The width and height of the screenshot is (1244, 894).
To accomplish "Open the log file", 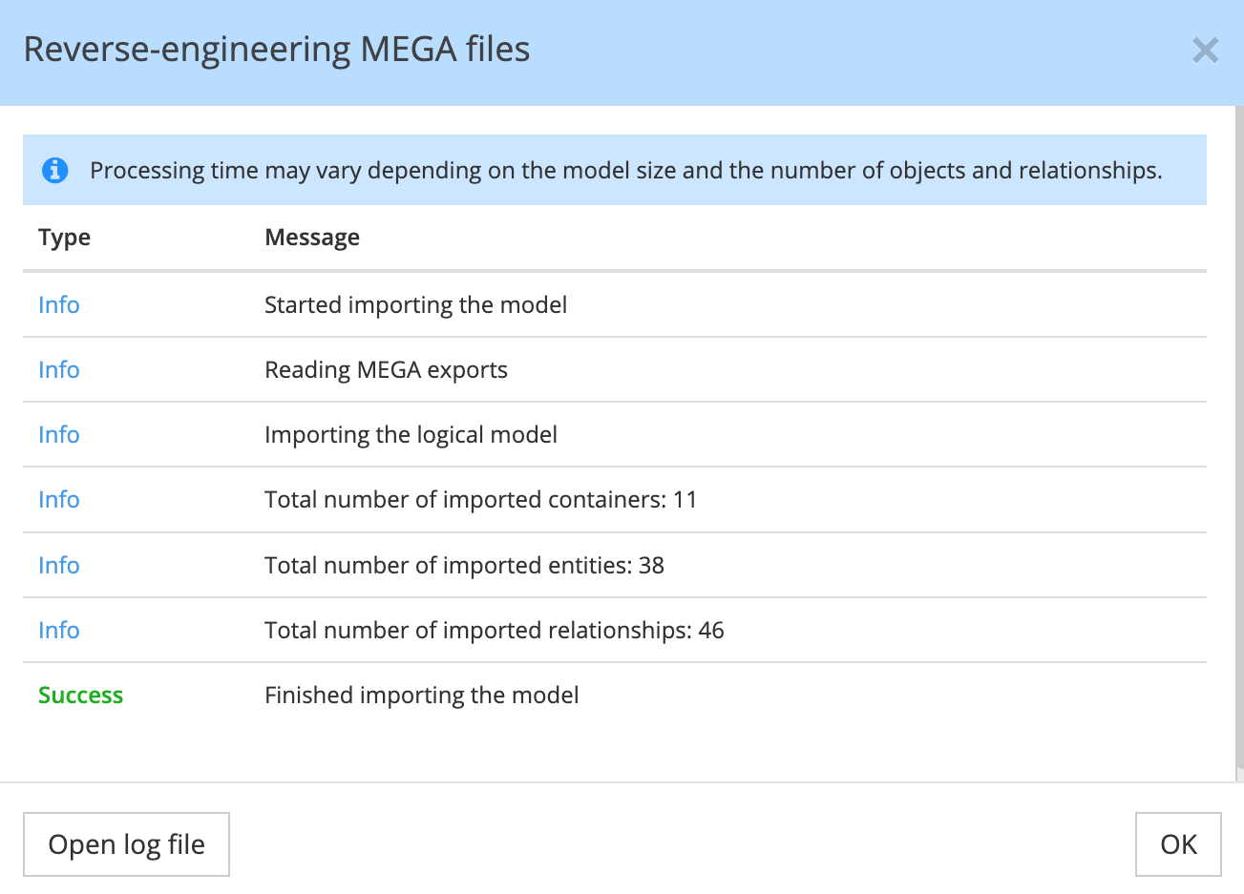I will (126, 844).
